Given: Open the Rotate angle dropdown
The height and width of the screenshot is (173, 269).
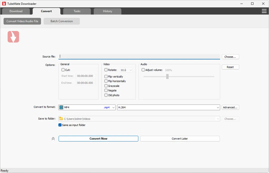Looking at the screenshot, I should [126, 70].
